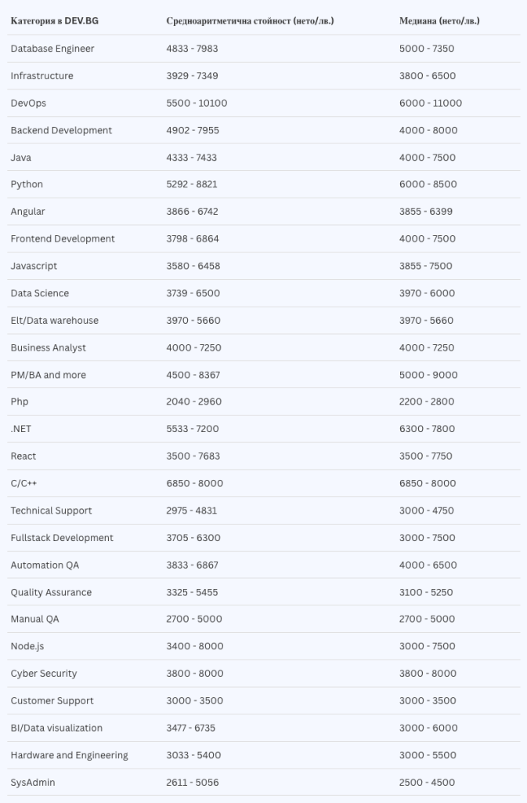527x803 pixels.
Task: Click the DevOps row label
Action: 28,103
